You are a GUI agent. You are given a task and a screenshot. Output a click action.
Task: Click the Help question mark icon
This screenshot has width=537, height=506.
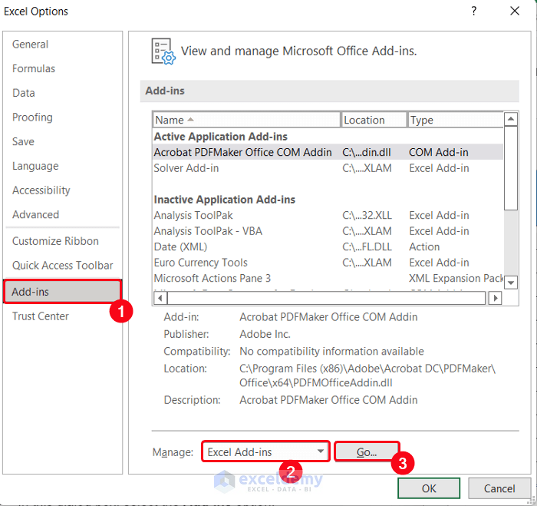pos(473,11)
